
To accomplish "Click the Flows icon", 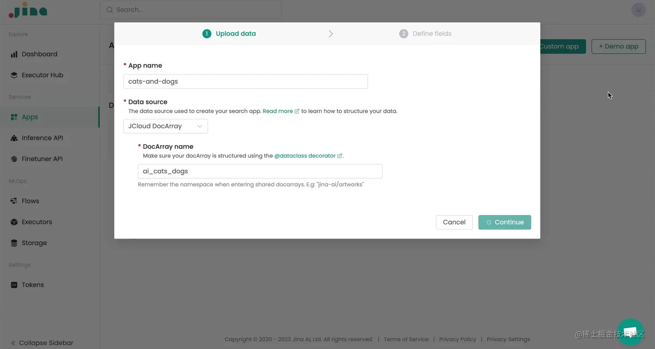I will click(14, 201).
